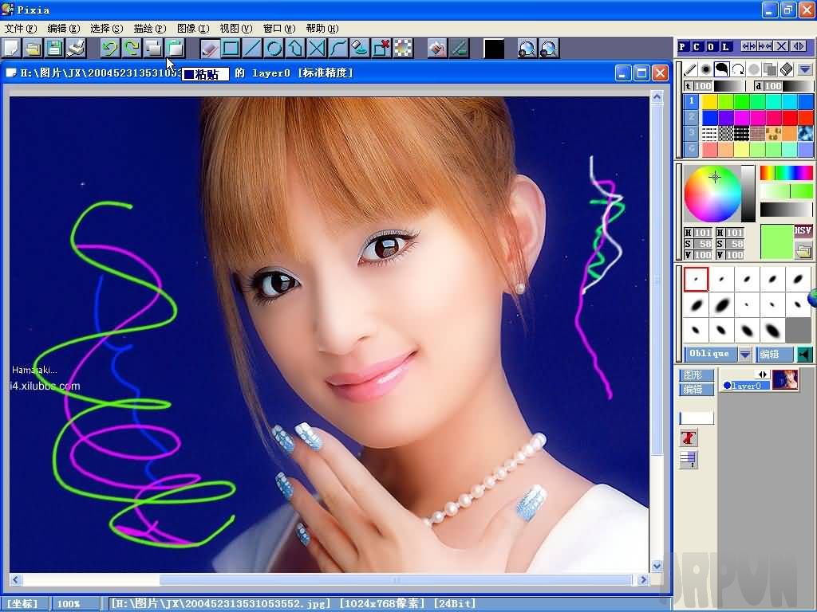Click the Zoom magnifier icon on the toolbar
817x612 pixels.
(526, 49)
